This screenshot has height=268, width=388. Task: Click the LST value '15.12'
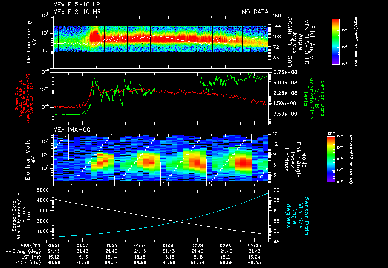pyautogui.click(x=54, y=257)
